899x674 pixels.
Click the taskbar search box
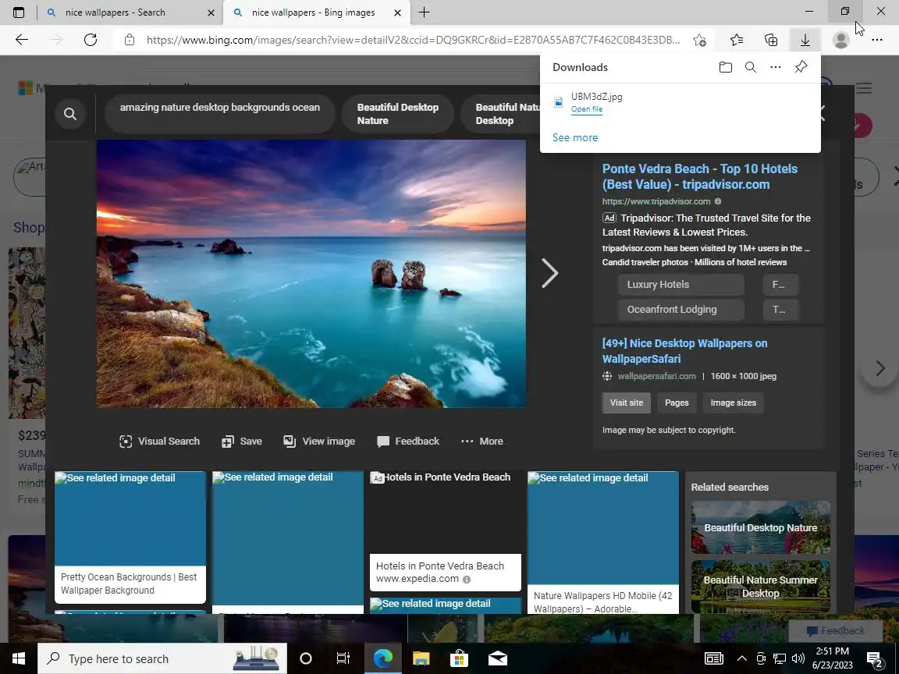tap(162, 658)
